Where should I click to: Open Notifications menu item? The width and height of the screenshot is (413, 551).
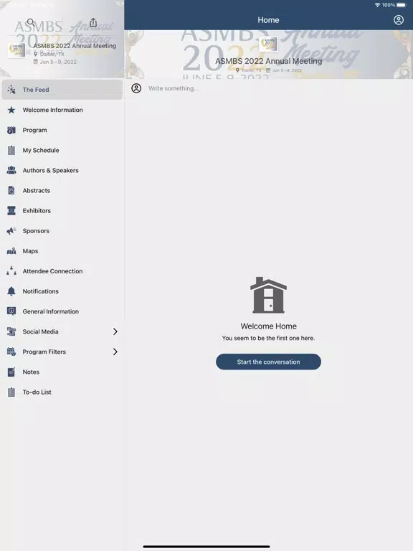click(x=62, y=291)
